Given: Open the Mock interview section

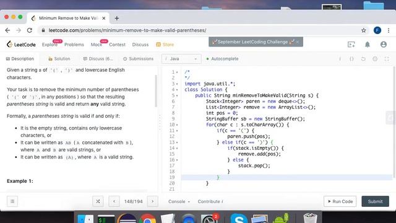Looking at the screenshot, I should (97, 45).
